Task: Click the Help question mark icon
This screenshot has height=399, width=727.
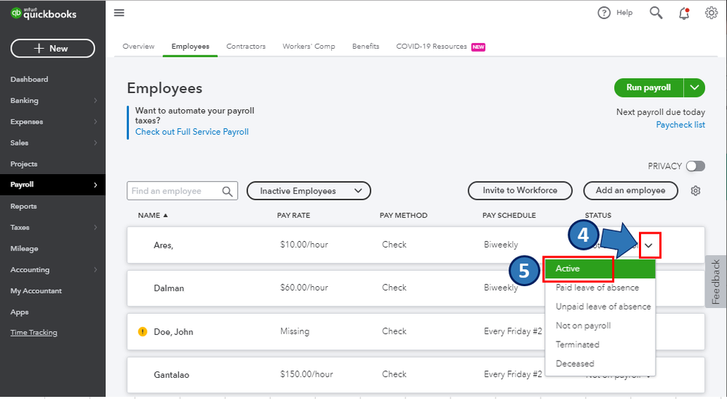Action: tap(603, 13)
